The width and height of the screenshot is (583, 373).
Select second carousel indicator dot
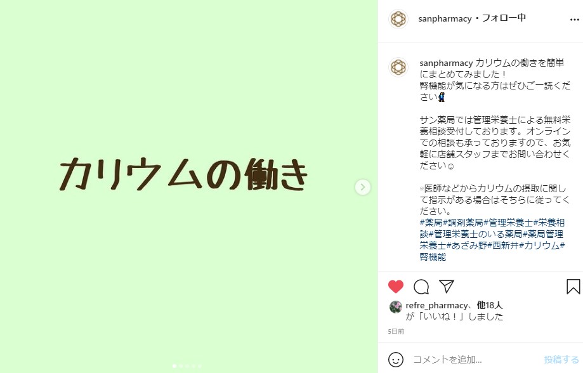pyautogui.click(x=181, y=366)
